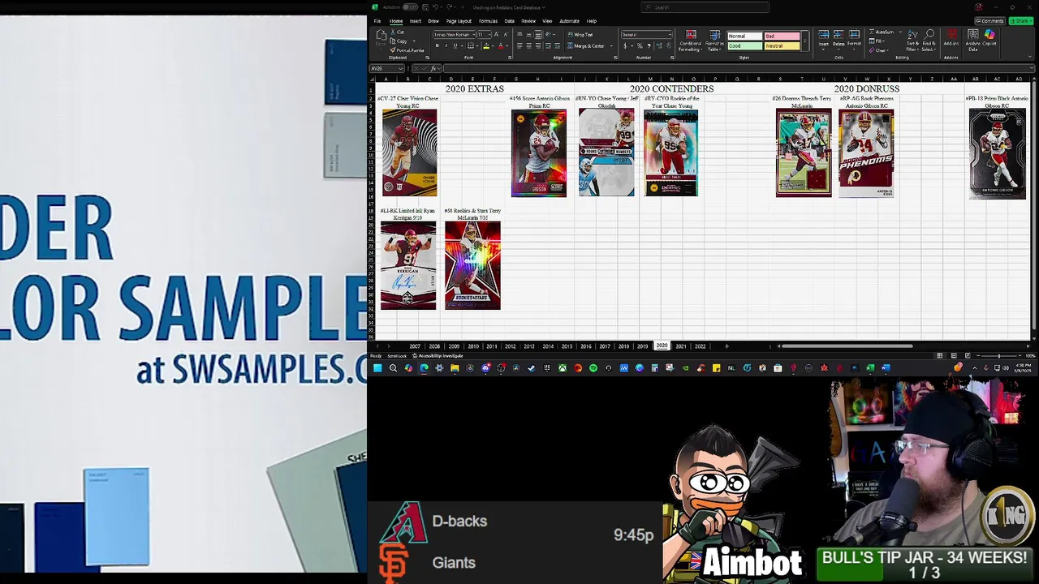This screenshot has height=584, width=1039.
Task: Apply the Good cell style
Action: (x=745, y=46)
